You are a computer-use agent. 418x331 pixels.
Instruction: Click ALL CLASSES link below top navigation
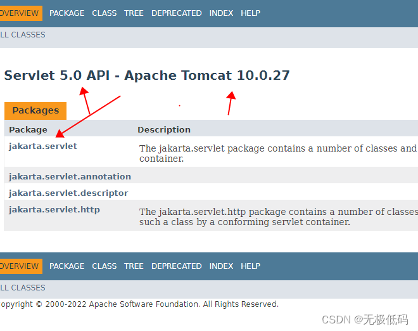point(23,35)
